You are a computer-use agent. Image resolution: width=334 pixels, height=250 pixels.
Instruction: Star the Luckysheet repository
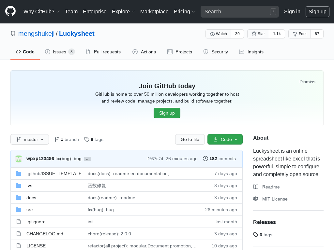click(x=258, y=34)
